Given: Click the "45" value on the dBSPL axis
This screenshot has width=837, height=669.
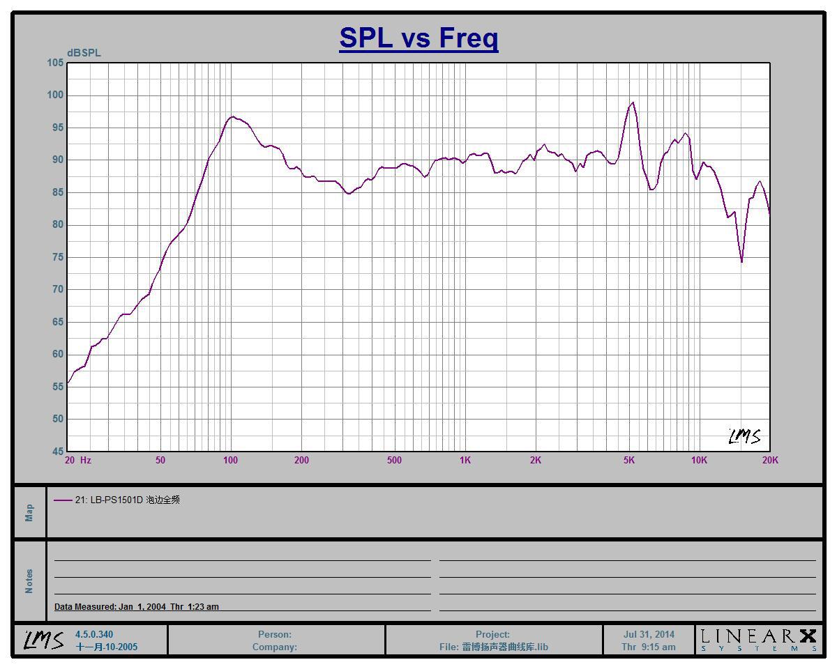Looking at the screenshot, I should (x=58, y=452).
